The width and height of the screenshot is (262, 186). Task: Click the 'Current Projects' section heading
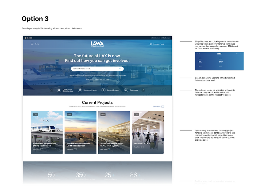coord(97,102)
